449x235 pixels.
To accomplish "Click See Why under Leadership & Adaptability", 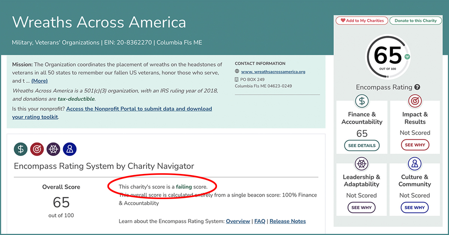I will [x=362, y=207].
